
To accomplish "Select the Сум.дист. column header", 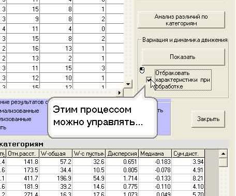I will click(188, 154).
